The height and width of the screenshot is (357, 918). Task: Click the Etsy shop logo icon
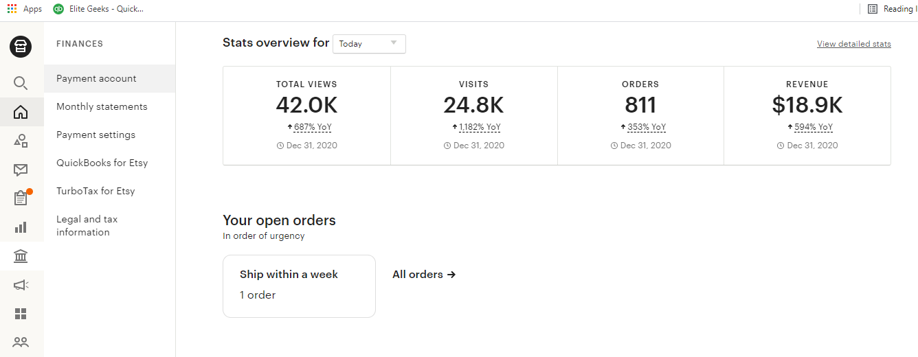pos(21,47)
